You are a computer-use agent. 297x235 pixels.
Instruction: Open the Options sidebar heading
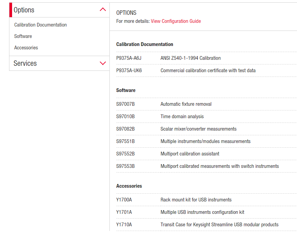pos(24,10)
